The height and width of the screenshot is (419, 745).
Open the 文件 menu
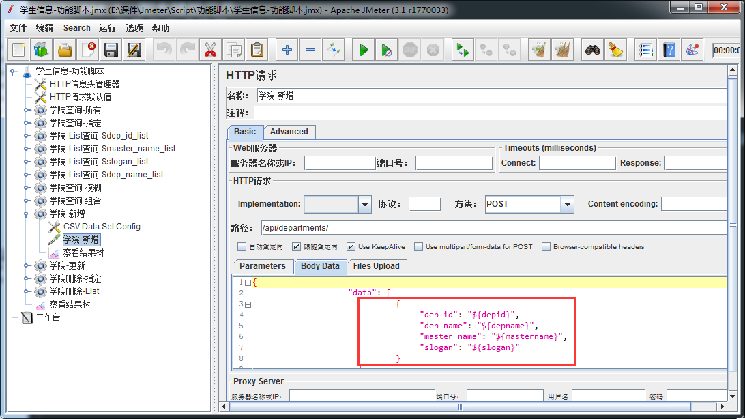(x=18, y=28)
